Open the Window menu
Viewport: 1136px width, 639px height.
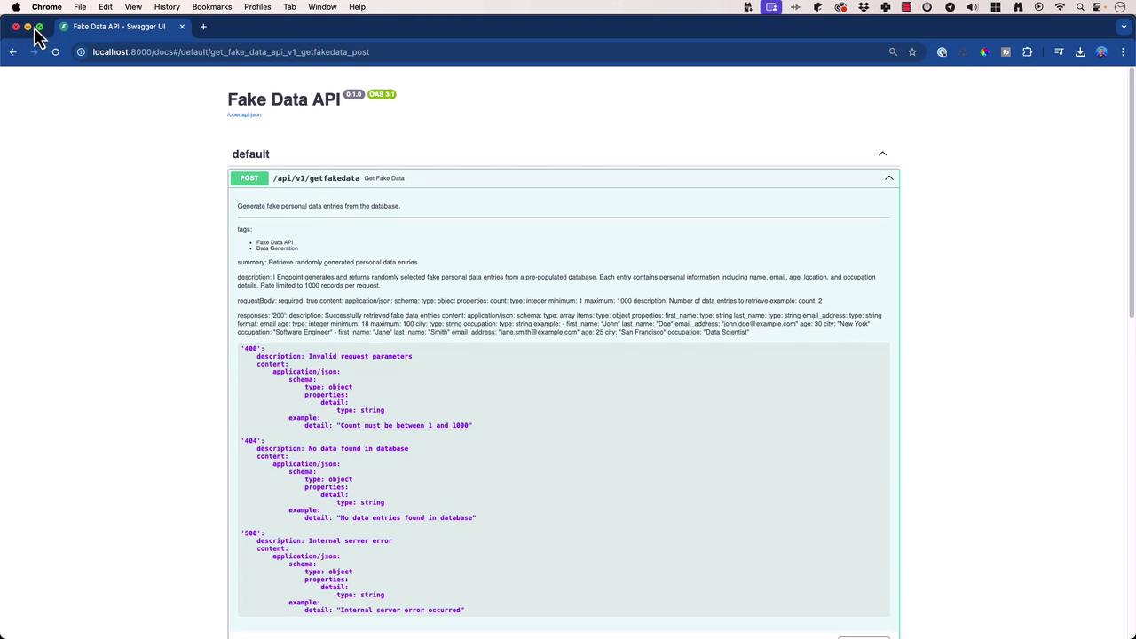tap(322, 7)
